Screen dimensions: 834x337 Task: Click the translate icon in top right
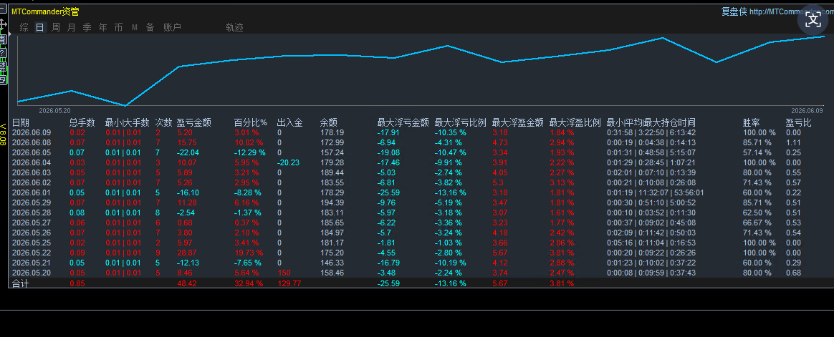[x=813, y=20]
